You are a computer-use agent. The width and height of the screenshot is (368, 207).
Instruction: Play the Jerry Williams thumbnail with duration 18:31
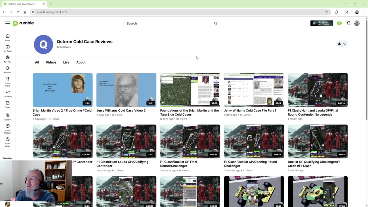click(x=126, y=90)
